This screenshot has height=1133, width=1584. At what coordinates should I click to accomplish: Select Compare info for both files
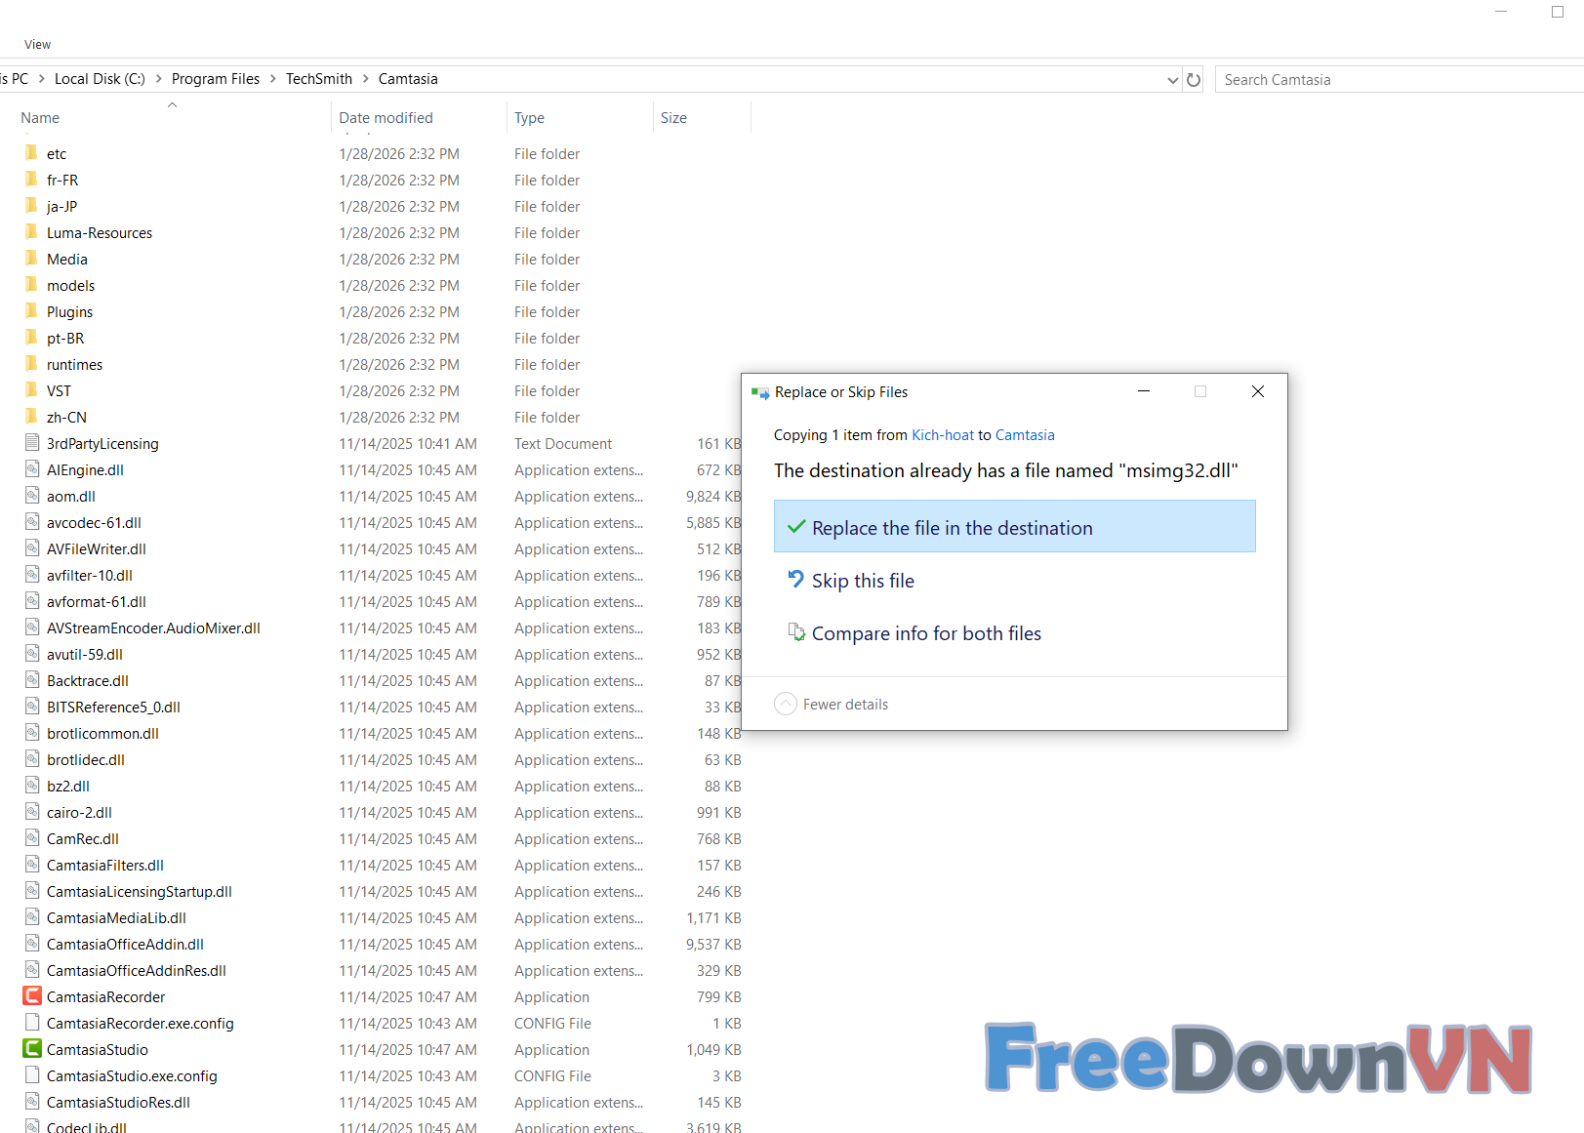925,633
